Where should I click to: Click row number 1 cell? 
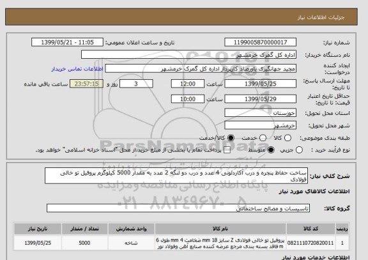tap(342, 243)
